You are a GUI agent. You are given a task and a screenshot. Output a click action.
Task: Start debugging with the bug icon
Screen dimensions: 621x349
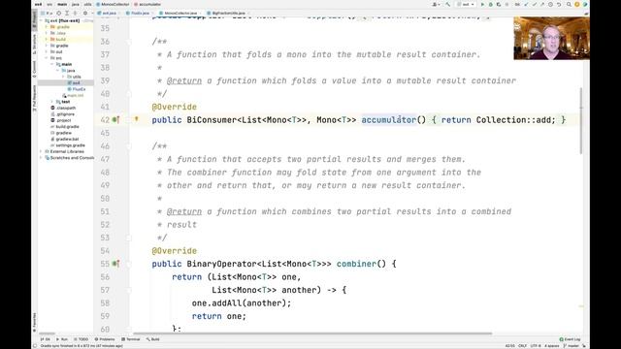pos(491,4)
